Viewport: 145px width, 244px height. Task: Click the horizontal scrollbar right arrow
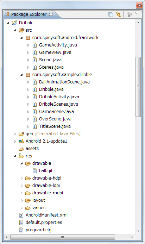[x=132, y=237]
